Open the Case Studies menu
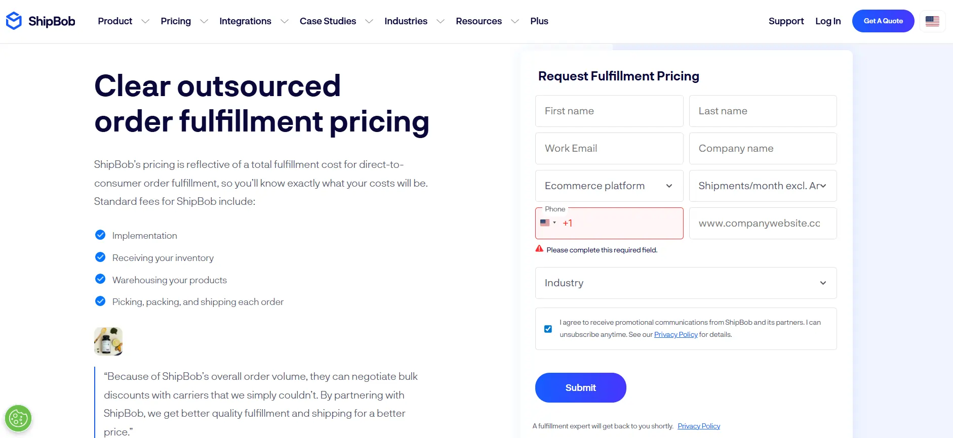Screen dimensions: 953x438 click(328, 21)
